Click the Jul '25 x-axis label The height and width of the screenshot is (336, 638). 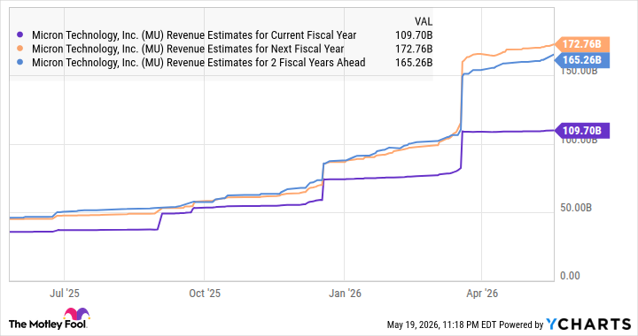tap(65, 294)
